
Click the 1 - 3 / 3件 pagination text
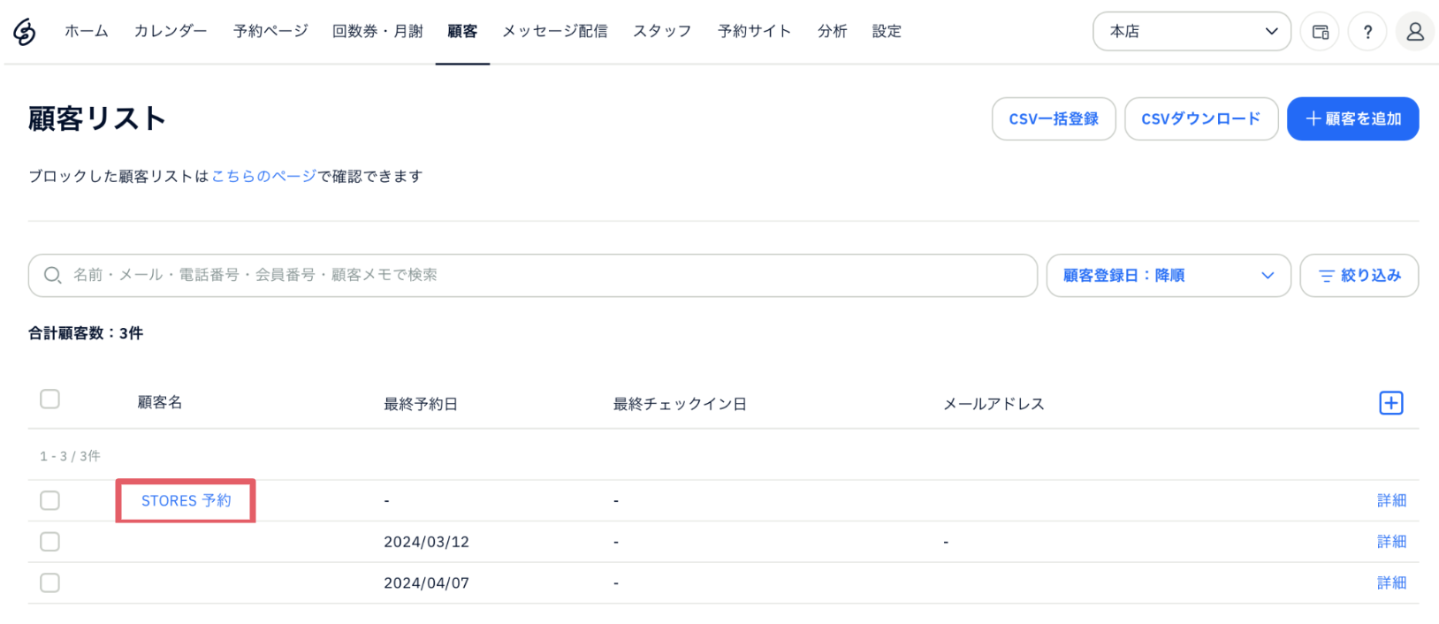pos(70,456)
